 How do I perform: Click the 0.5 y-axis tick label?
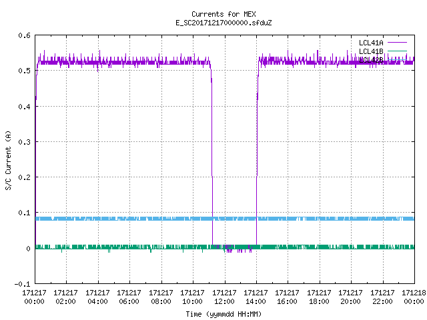(x=24, y=71)
